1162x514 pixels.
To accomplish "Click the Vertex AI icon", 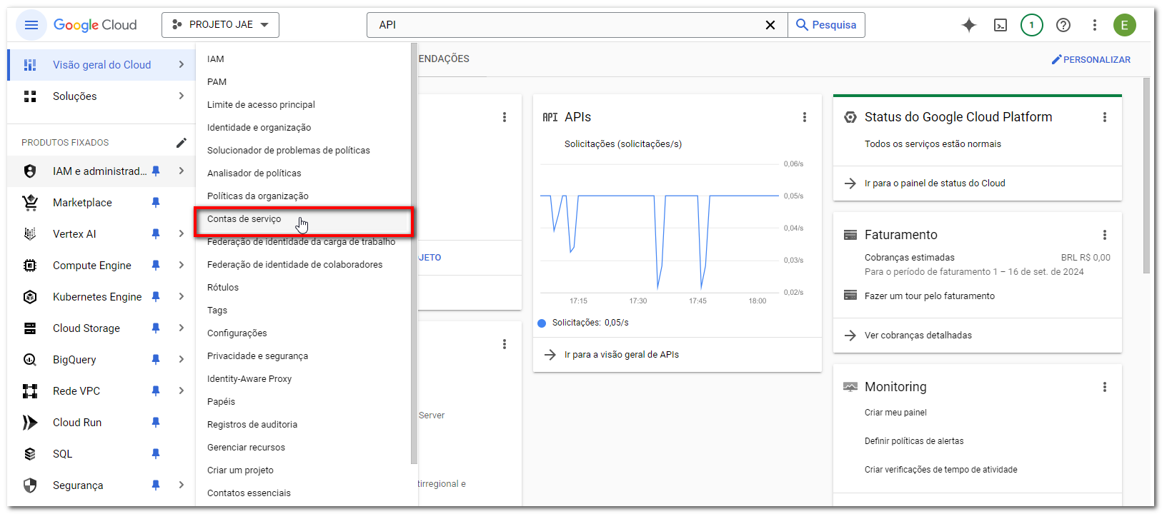I will [x=30, y=234].
